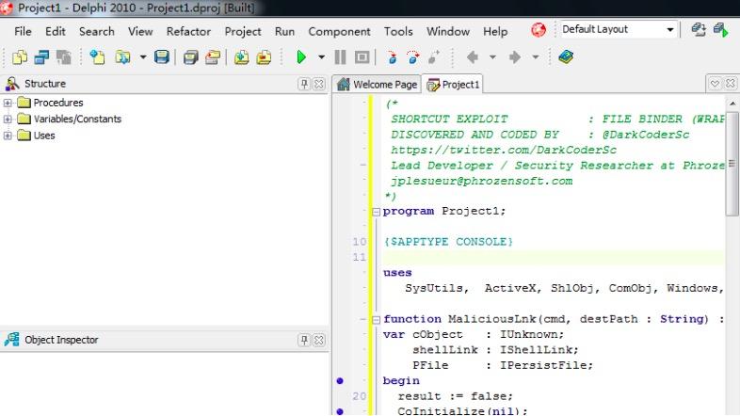Open the Tools menu

[398, 31]
